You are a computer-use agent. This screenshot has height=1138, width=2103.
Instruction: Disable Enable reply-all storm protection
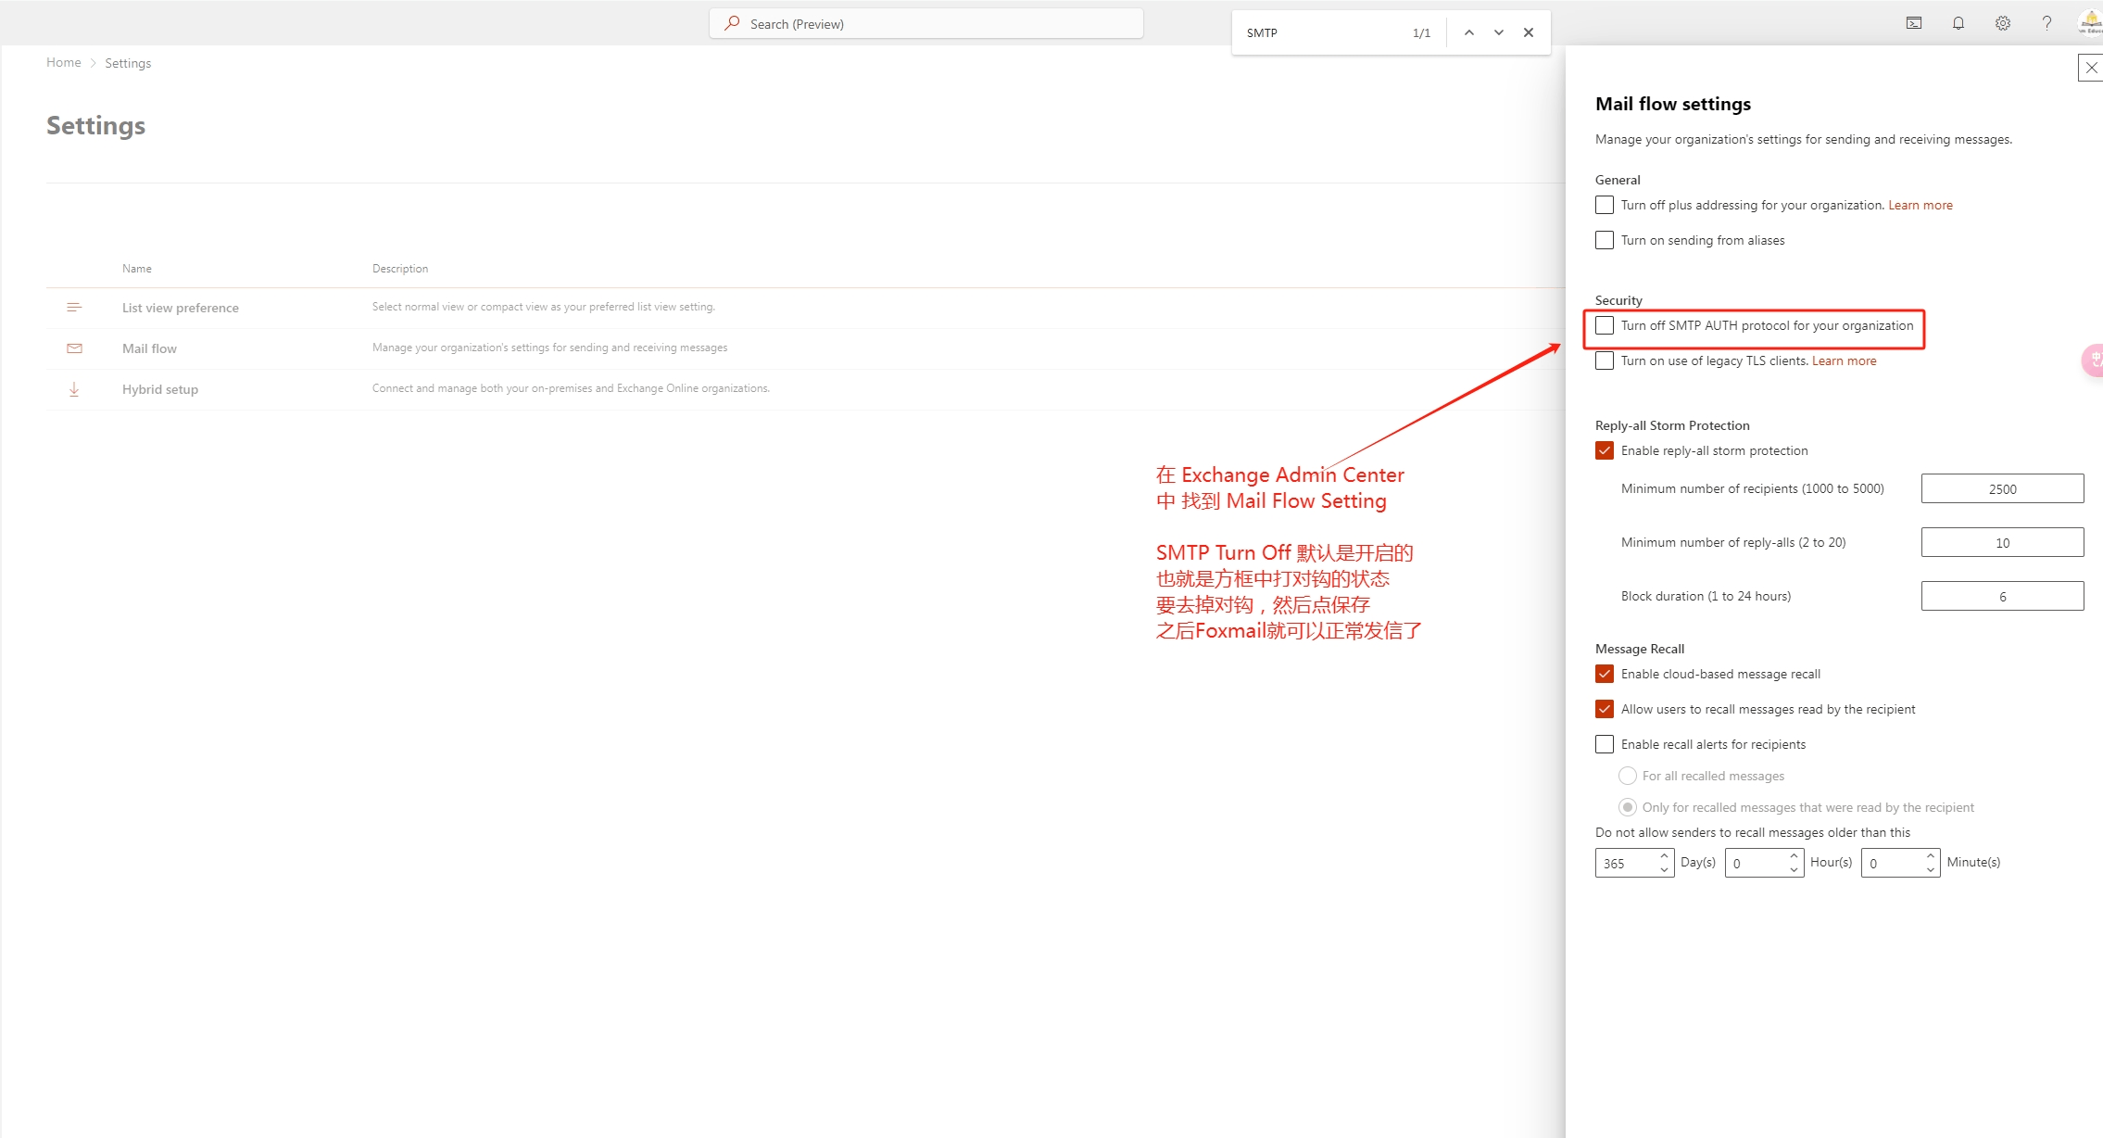1605,450
